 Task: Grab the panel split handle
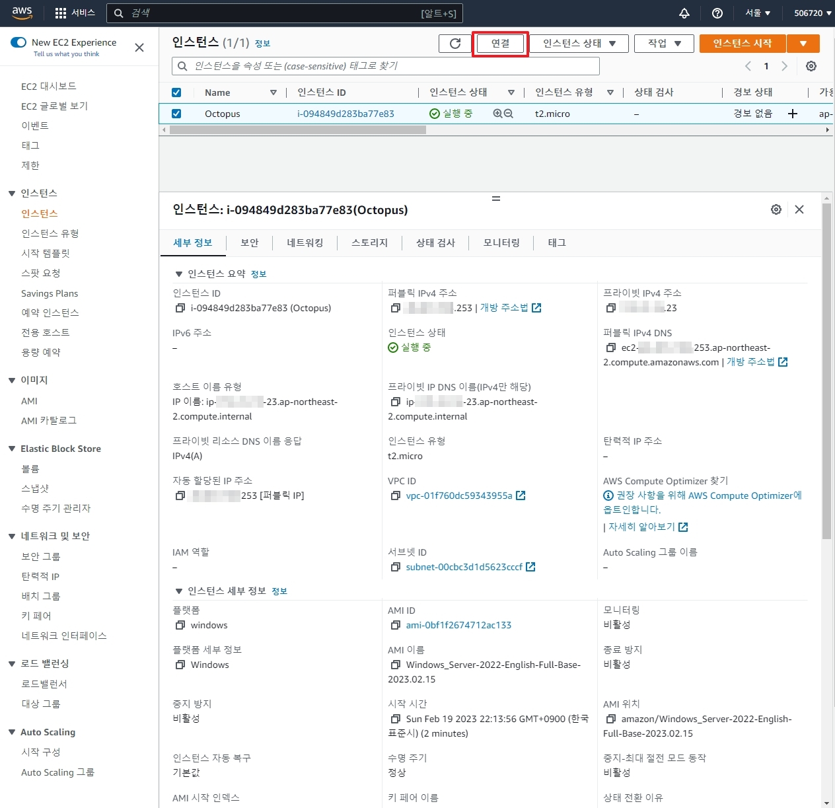click(x=496, y=198)
